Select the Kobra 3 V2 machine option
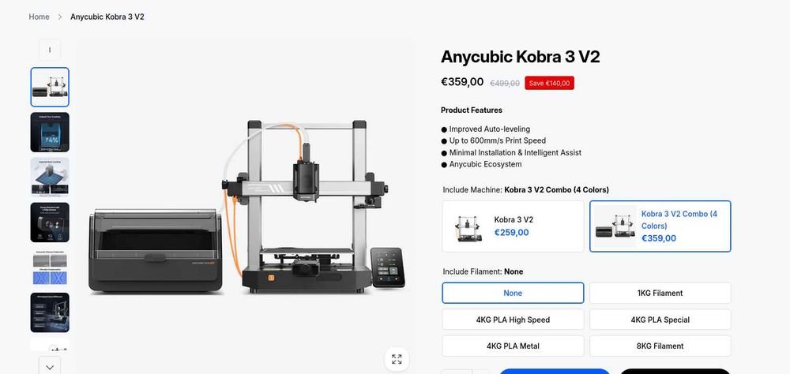This screenshot has width=790, height=374. pyautogui.click(x=513, y=226)
